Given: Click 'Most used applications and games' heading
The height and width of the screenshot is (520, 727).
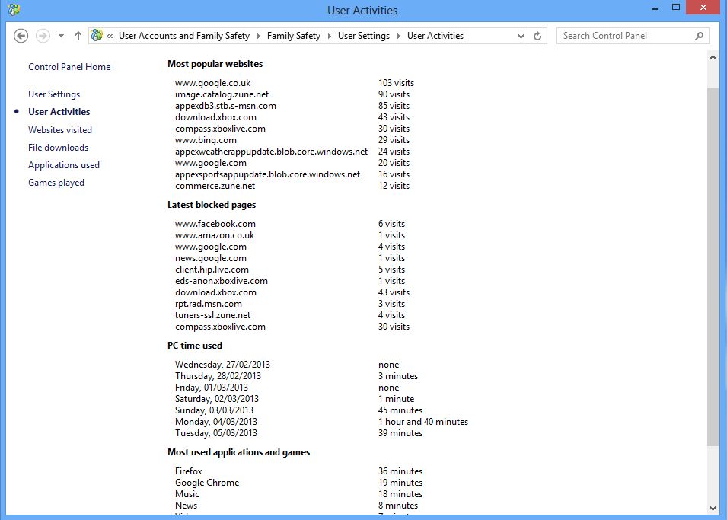Looking at the screenshot, I should click(x=239, y=452).
